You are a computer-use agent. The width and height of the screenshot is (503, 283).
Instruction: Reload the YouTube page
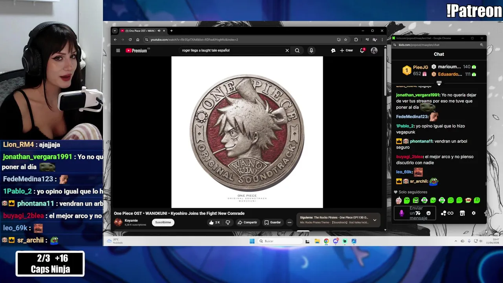pos(130,40)
